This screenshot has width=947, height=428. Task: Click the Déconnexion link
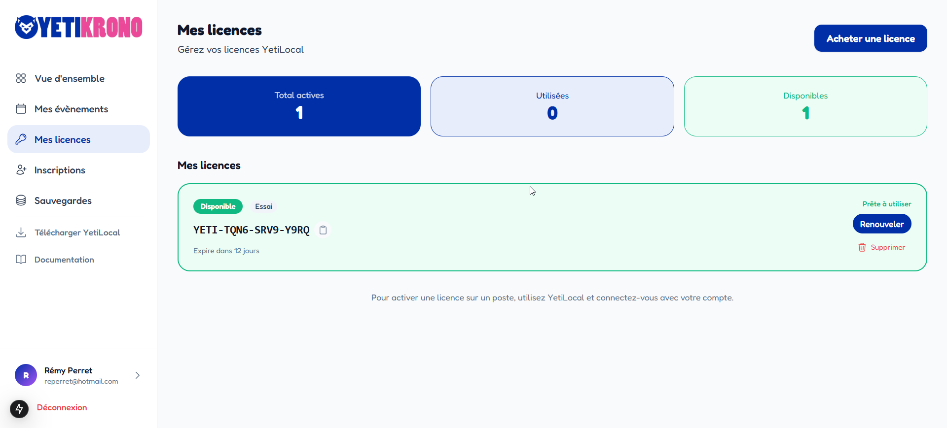(62, 407)
